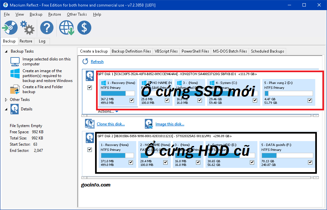327x210 pixels.
Task: Click the 'Create a File and Folder backup' icon
Action: [x=14, y=89]
